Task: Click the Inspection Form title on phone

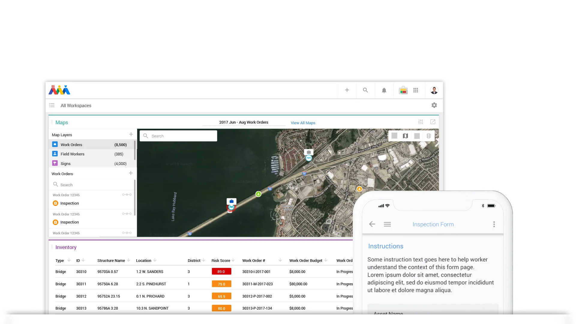Action: pos(433,224)
